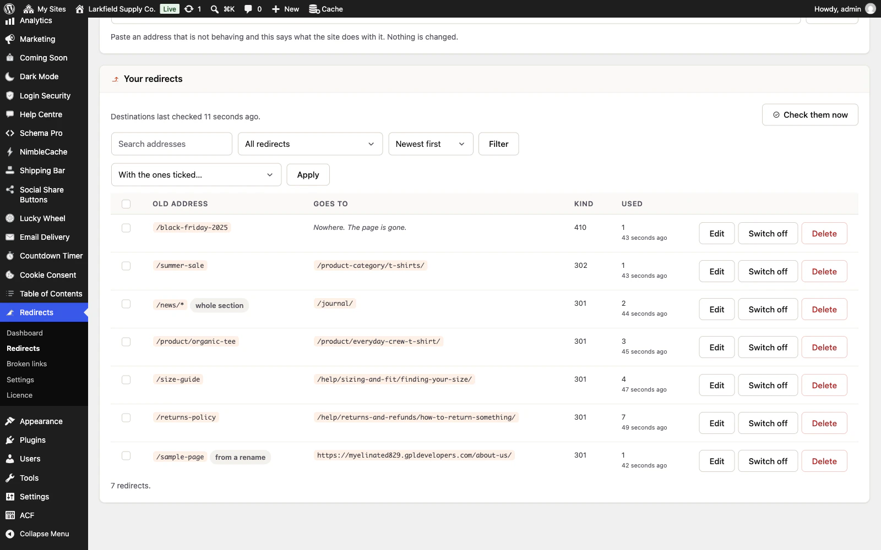Click the Check them now button
Viewport: 881px width, 550px height.
click(x=810, y=115)
